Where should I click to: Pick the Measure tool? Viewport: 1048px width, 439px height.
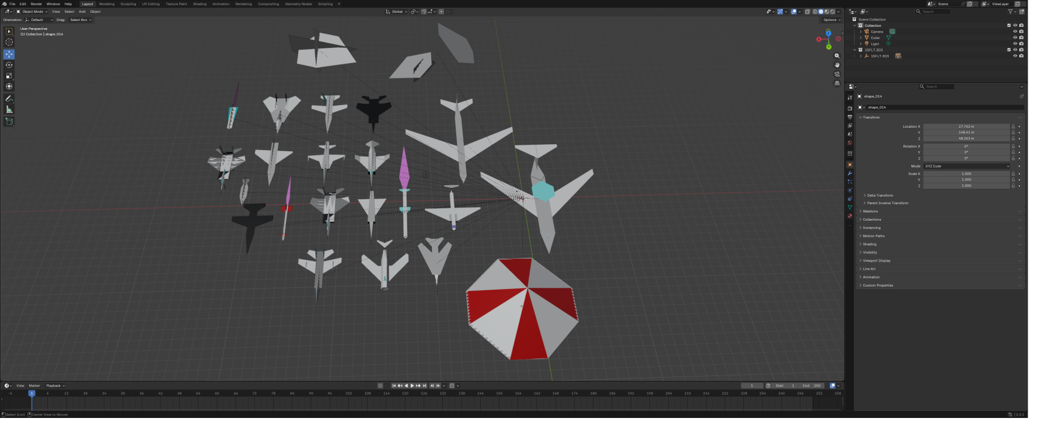coord(9,109)
